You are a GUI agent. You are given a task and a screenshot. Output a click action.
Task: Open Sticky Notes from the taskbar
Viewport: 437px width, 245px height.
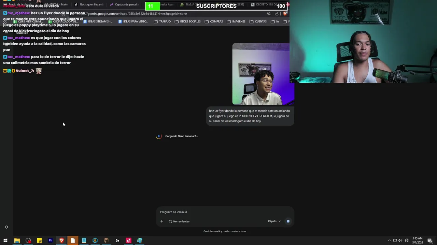tap(39, 241)
